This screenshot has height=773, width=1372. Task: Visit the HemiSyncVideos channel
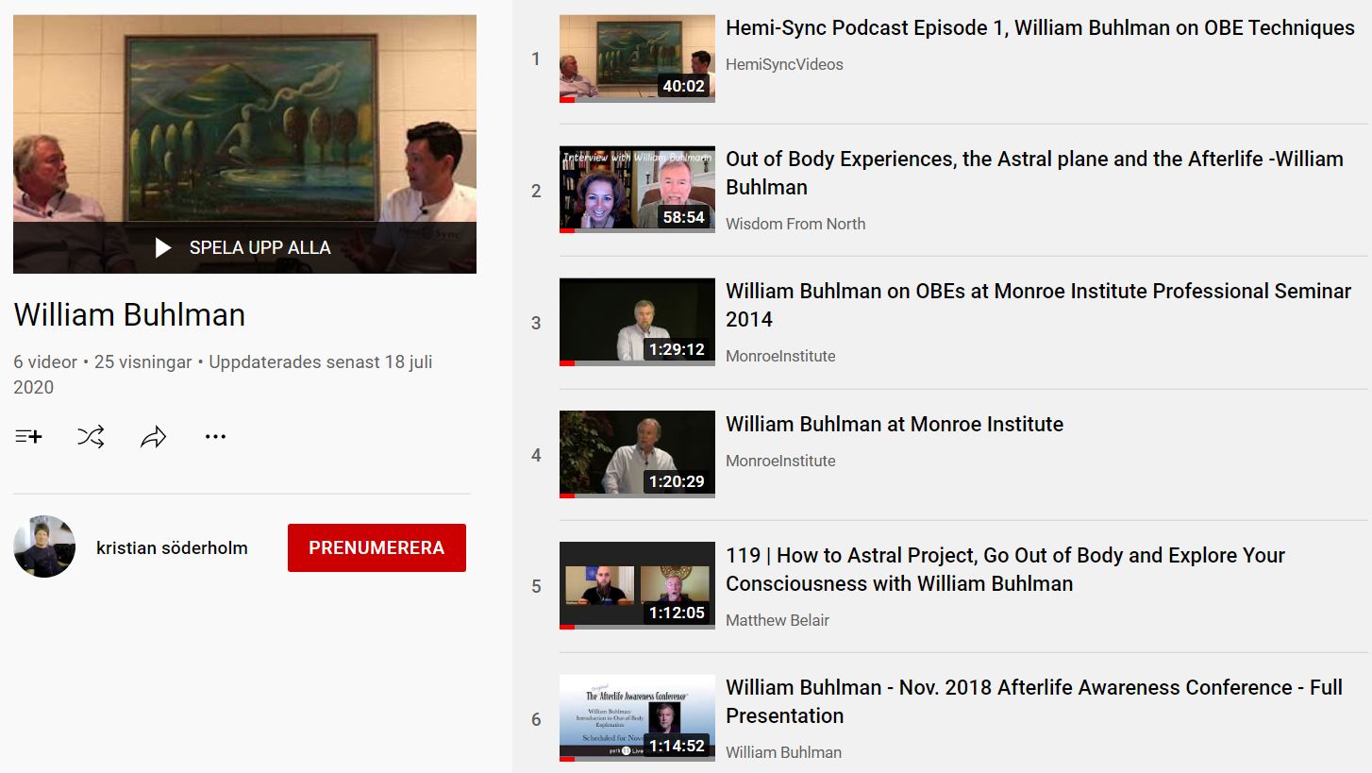tap(784, 64)
